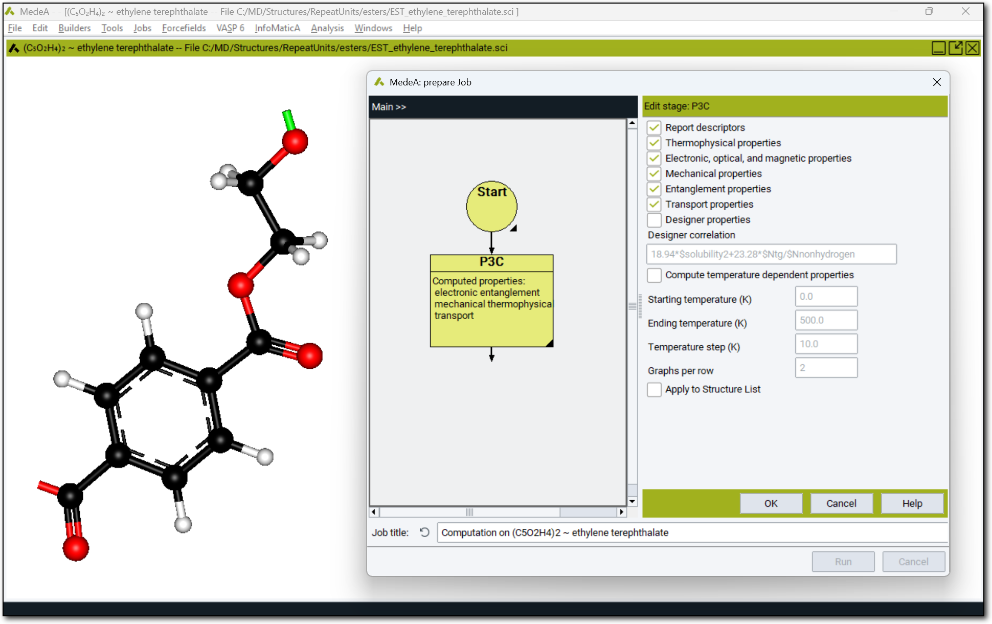
Task: Click scroll-down arrow of flowchart panel
Action: (633, 501)
